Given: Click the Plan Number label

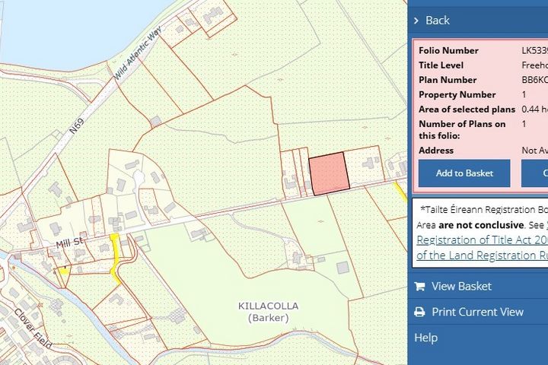Looking at the screenshot, I should click(448, 80).
